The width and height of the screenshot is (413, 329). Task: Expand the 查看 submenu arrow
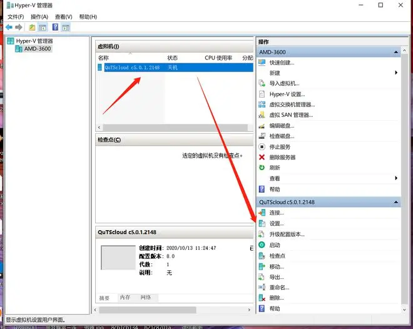[x=396, y=178]
